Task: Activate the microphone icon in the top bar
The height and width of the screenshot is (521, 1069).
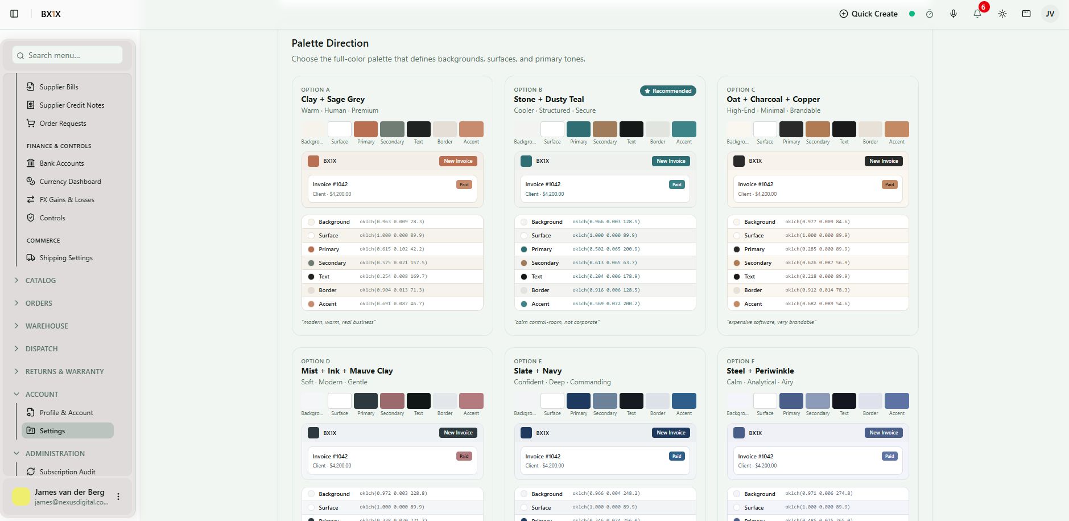Action: (x=954, y=14)
